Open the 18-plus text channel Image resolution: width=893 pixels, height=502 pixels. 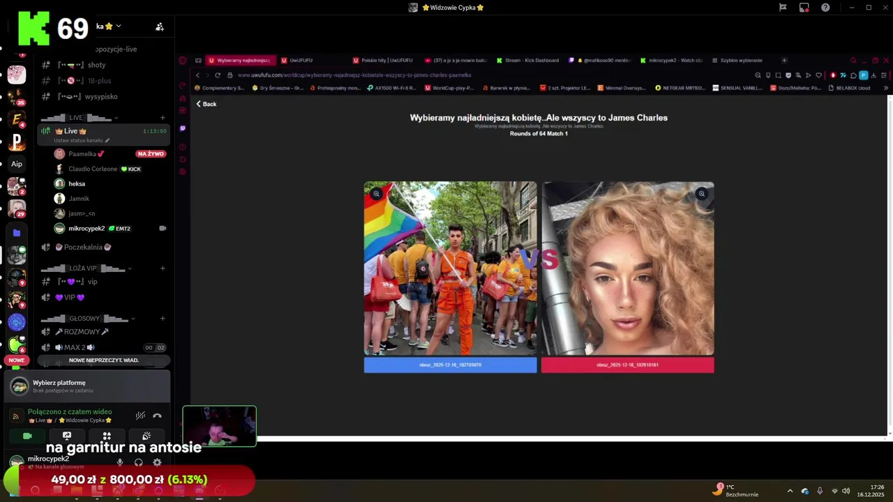pos(99,81)
